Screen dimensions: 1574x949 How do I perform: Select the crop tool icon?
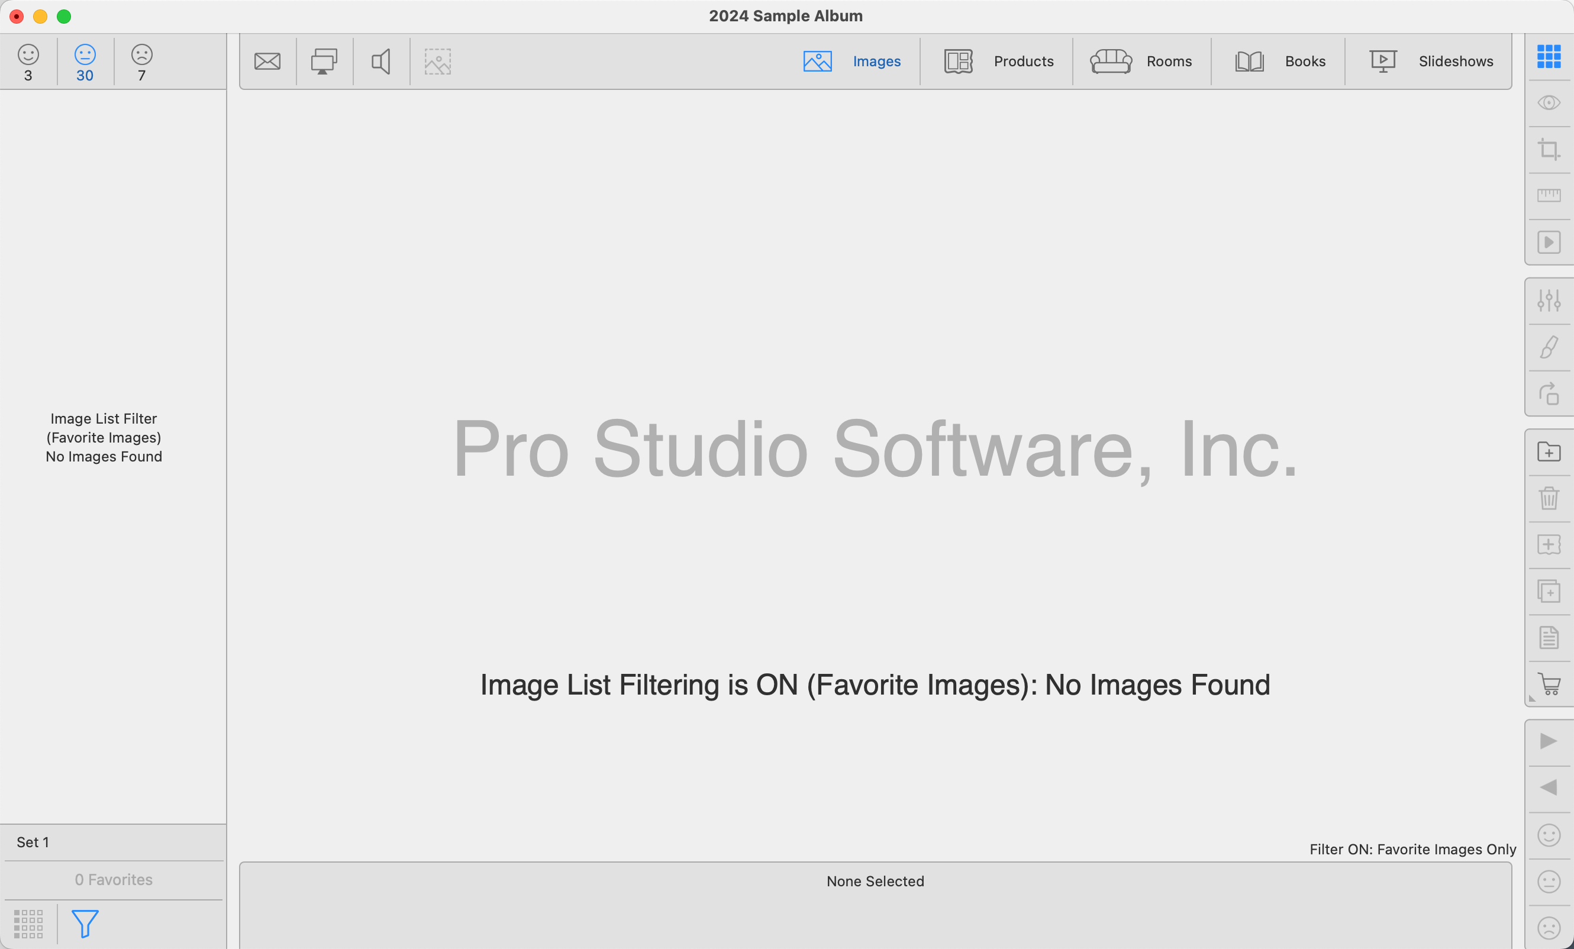[1549, 150]
